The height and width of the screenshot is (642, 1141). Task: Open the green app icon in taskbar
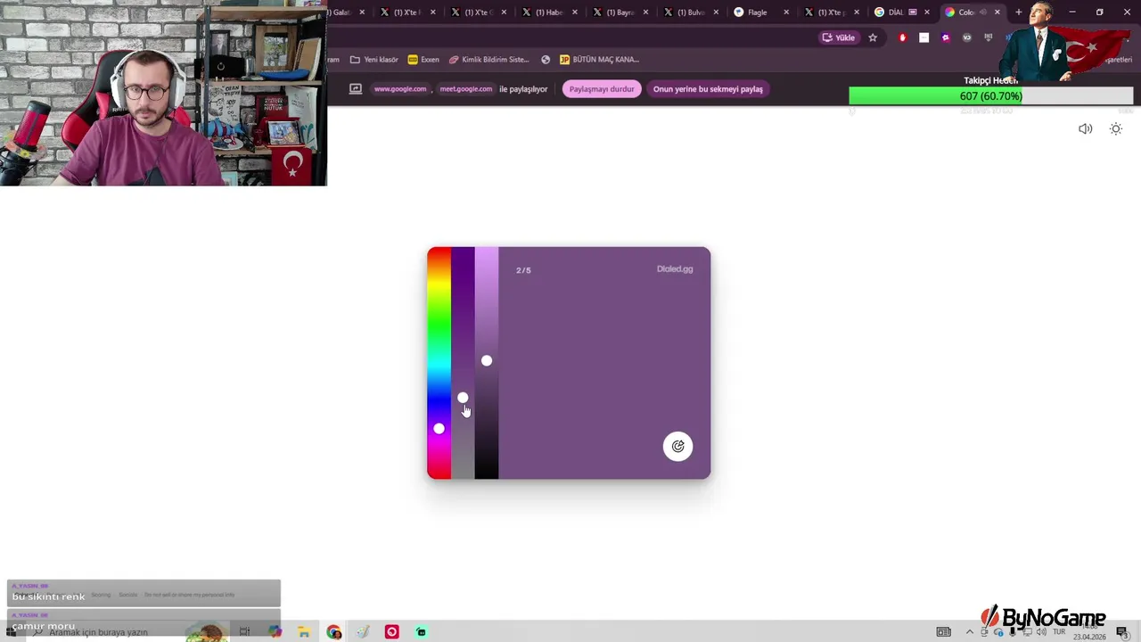tap(421, 632)
